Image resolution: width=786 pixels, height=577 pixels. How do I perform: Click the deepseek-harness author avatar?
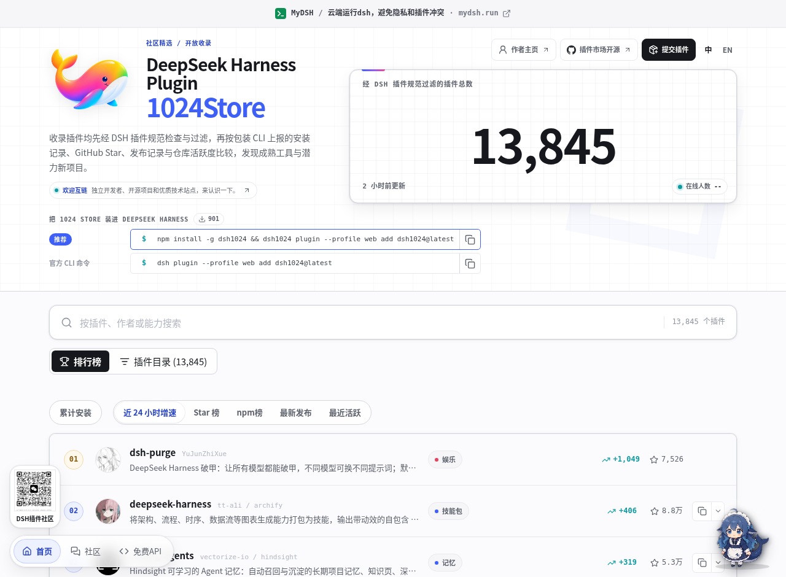click(108, 511)
